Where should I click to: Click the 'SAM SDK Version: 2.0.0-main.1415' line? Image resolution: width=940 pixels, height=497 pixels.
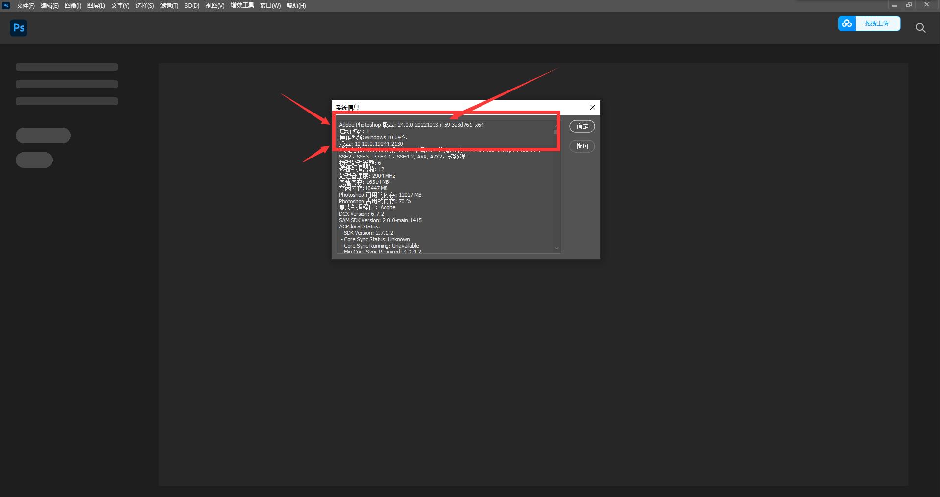coord(380,220)
